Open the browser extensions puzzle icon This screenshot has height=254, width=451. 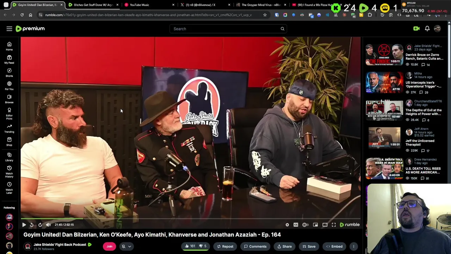point(370,15)
